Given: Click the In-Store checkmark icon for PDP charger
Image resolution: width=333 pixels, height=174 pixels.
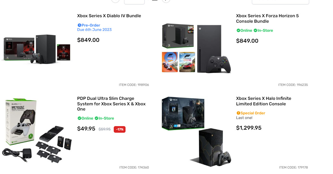Looking at the screenshot, I should click(x=96, y=118).
